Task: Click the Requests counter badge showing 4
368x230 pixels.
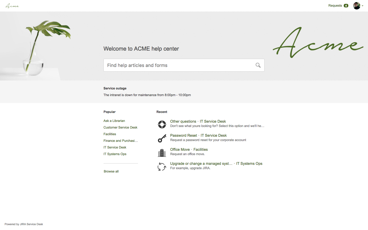Action: tap(346, 5)
